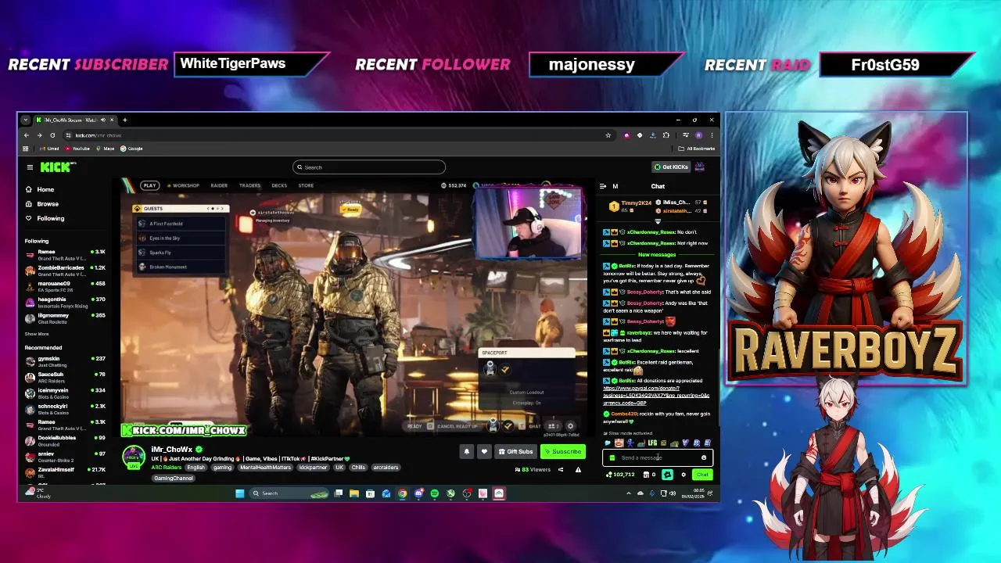Select the Chat heading tab
This screenshot has height=563, width=1001.
658,186
